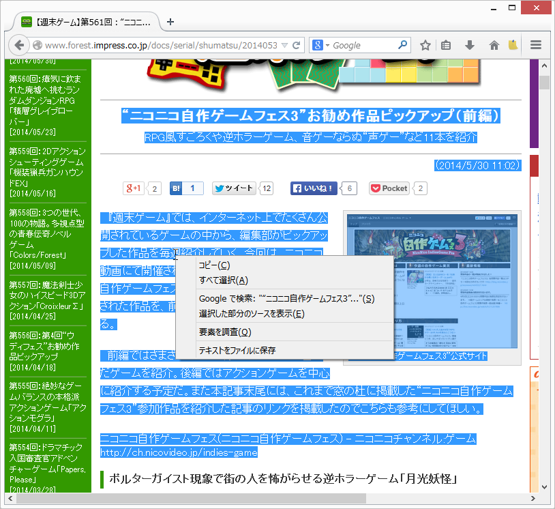Screen dimensions: 555x509
Task: Click the search magnifier icon
Action: tap(402, 45)
